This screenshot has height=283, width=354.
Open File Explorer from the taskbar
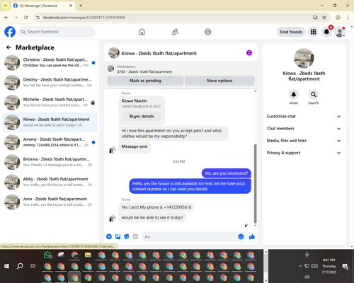[88, 255]
